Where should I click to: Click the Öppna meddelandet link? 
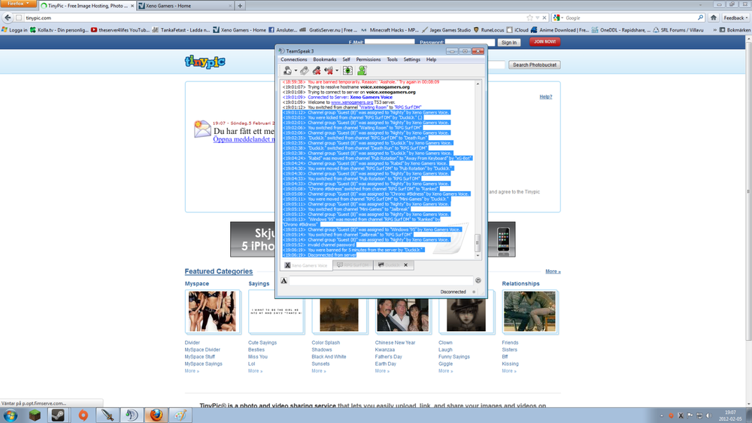pos(244,139)
